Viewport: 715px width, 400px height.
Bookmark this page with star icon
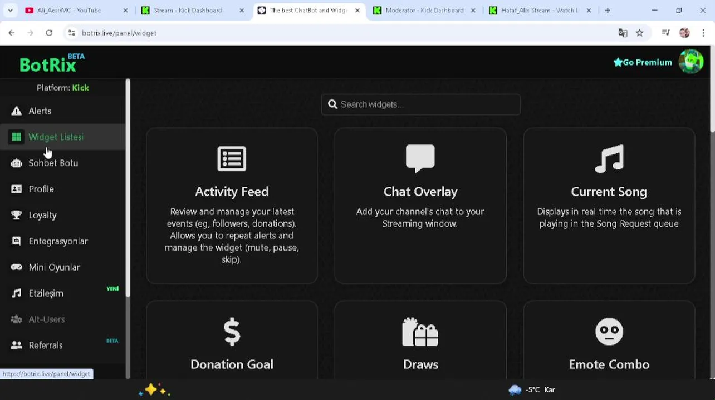(x=640, y=33)
